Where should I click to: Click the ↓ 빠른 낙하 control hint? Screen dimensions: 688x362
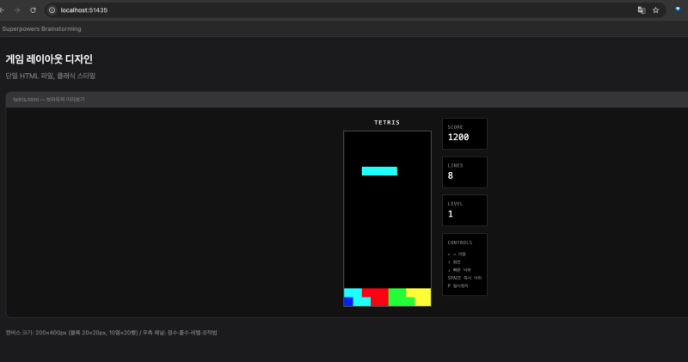point(459,270)
